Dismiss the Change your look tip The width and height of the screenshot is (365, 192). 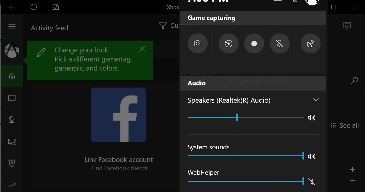tap(142, 49)
